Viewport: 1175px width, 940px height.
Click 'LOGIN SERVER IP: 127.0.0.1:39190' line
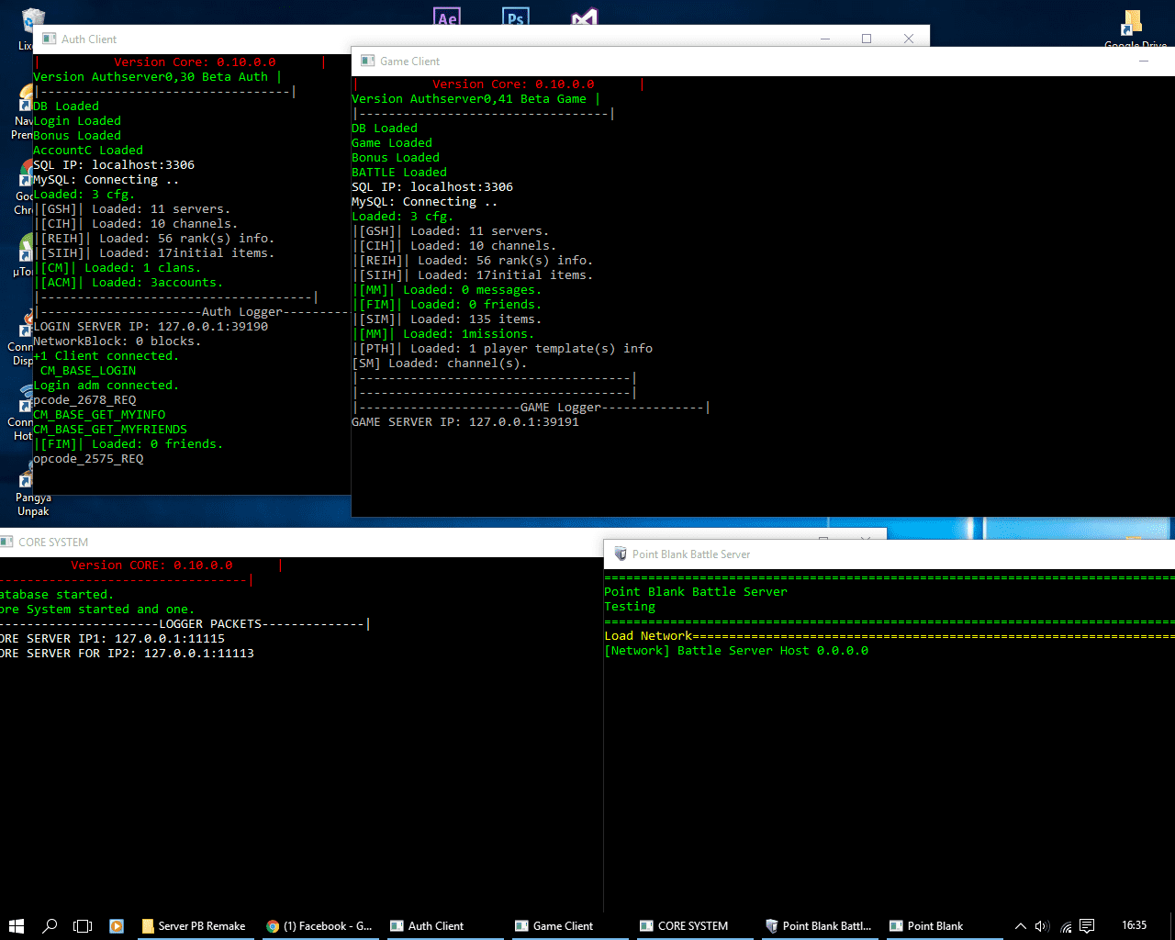151,326
